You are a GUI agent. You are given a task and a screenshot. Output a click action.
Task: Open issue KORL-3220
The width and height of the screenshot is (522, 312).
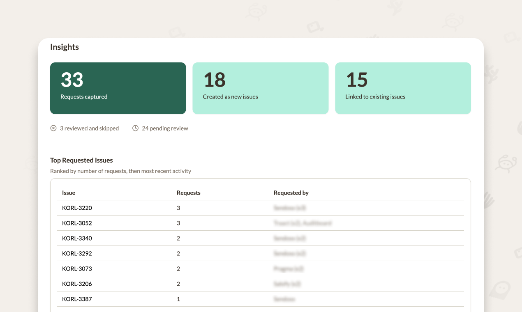[77, 208]
